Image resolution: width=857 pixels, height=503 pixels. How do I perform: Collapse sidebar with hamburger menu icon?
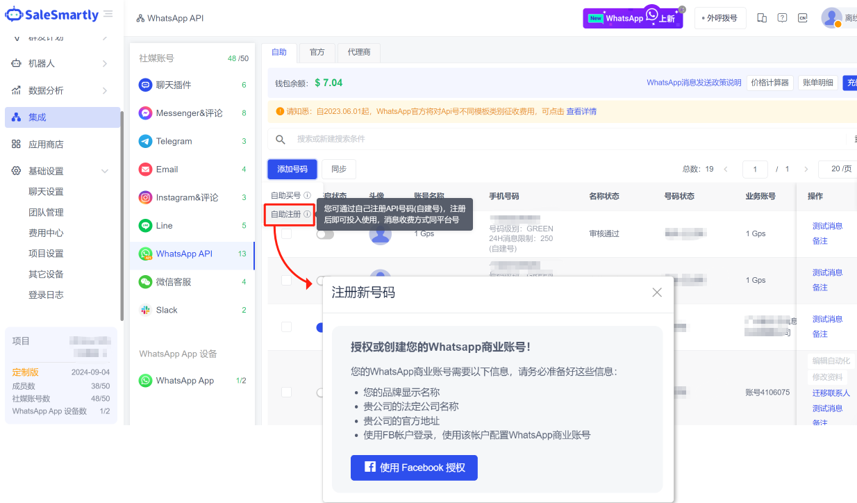pyautogui.click(x=108, y=14)
